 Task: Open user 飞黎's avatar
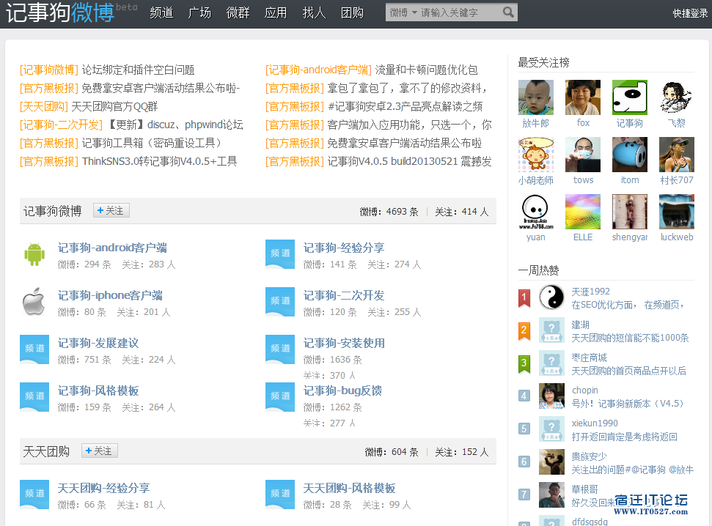coord(677,97)
